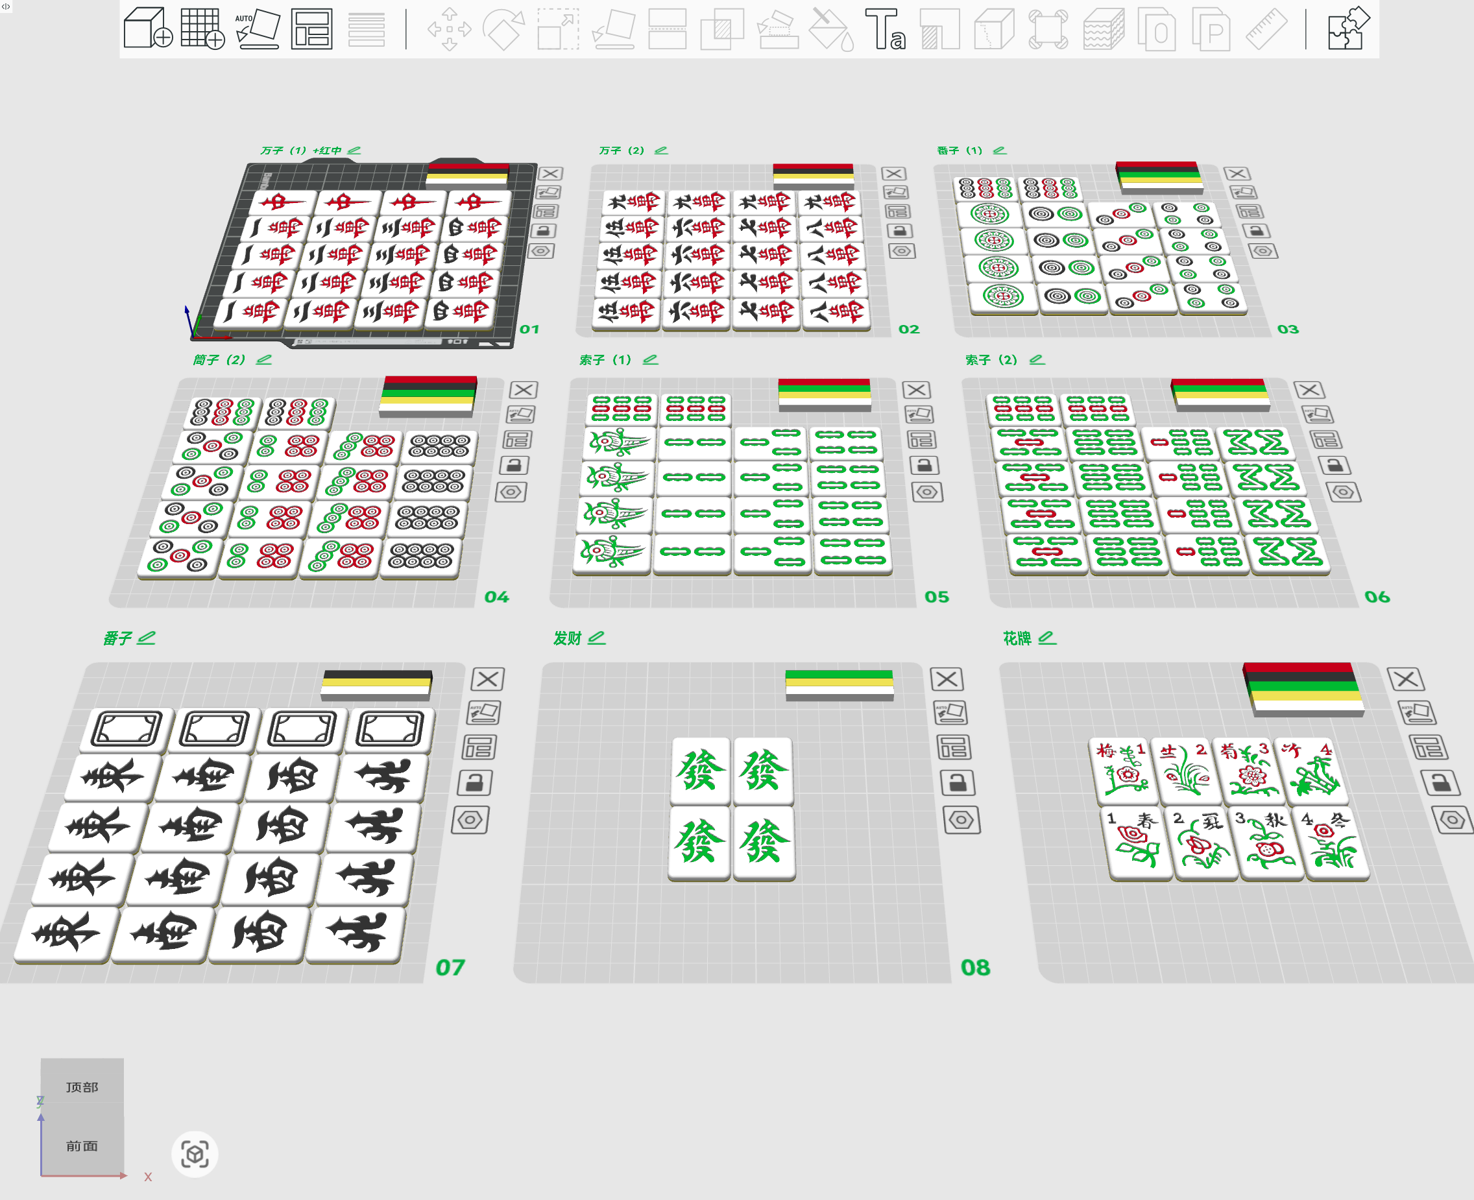The height and width of the screenshot is (1200, 1474).
Task: Toggle the lock on plate 01
Action: point(544,231)
